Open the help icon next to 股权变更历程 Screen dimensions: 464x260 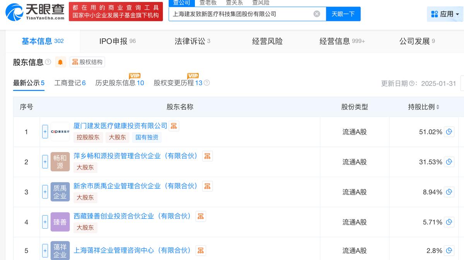[x=207, y=83]
